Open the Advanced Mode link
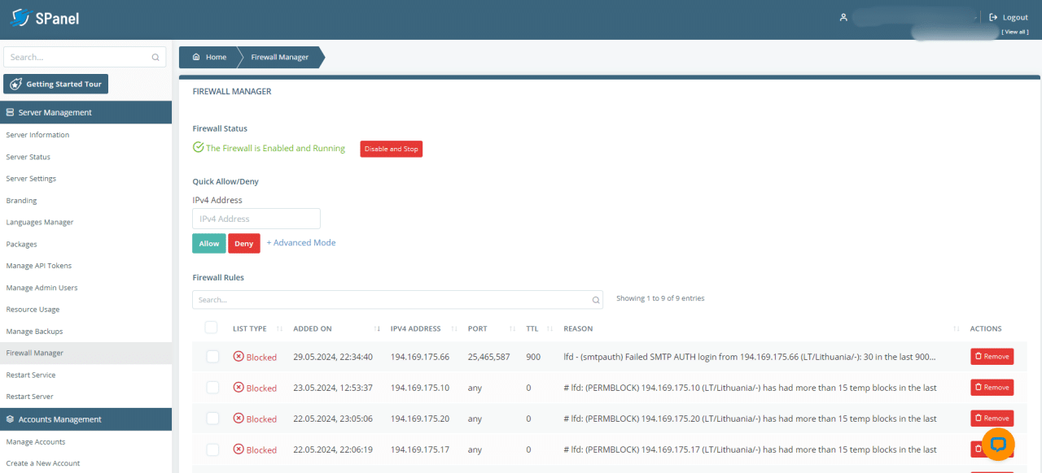The width and height of the screenshot is (1042, 473). [x=301, y=243]
